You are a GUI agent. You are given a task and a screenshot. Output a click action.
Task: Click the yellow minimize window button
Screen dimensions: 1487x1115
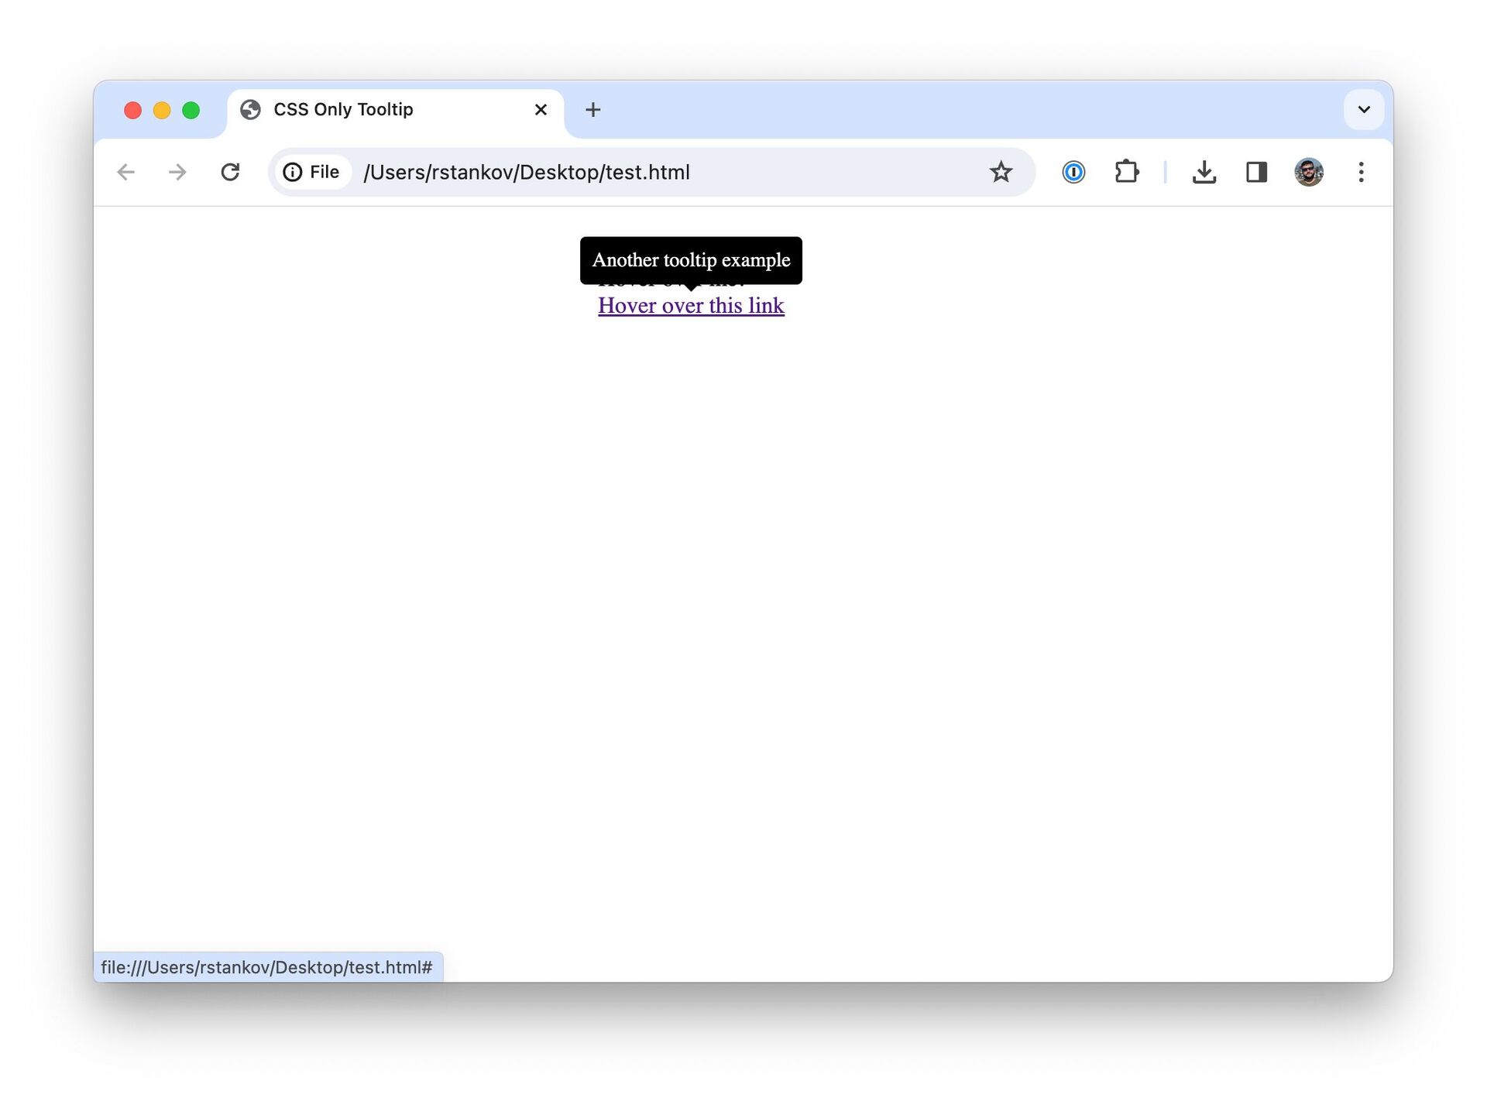[162, 110]
